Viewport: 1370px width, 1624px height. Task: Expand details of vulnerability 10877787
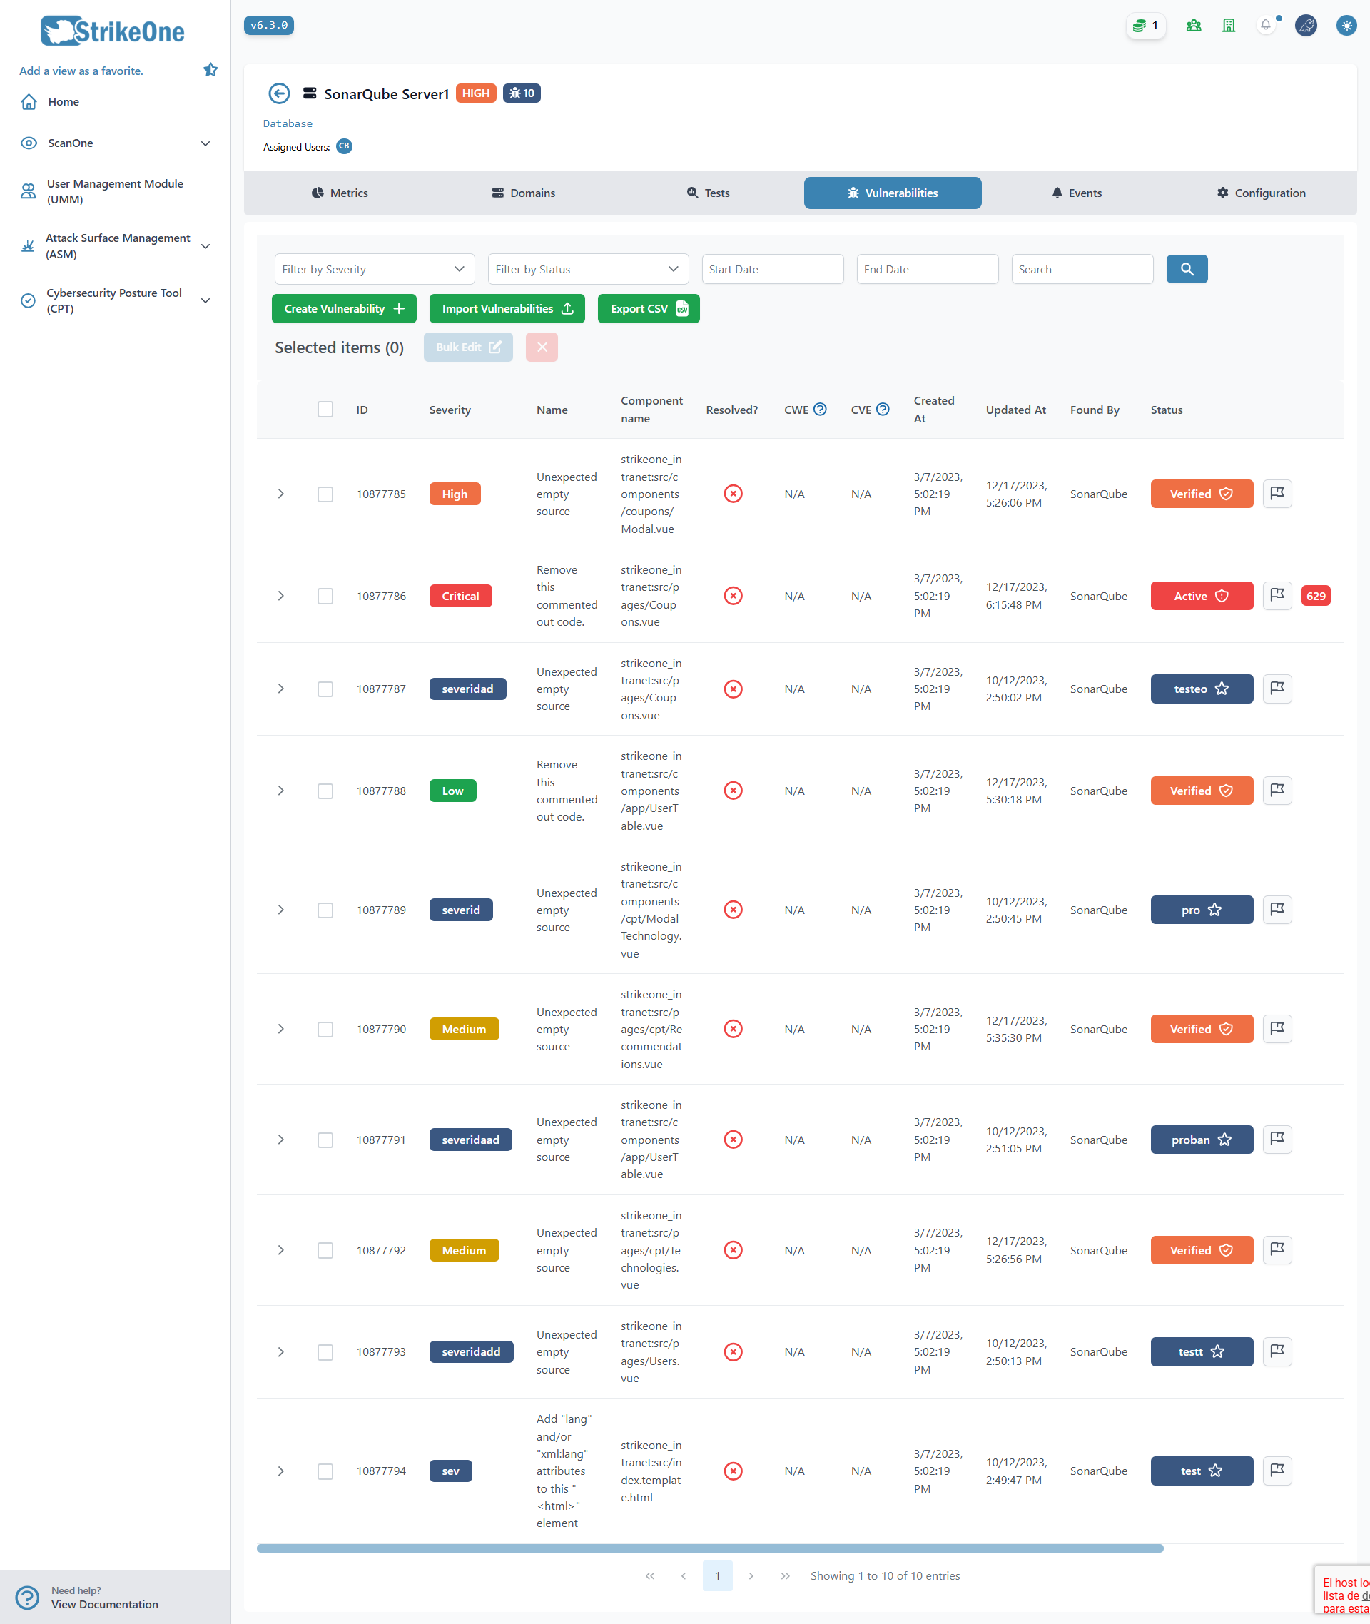[x=280, y=688]
